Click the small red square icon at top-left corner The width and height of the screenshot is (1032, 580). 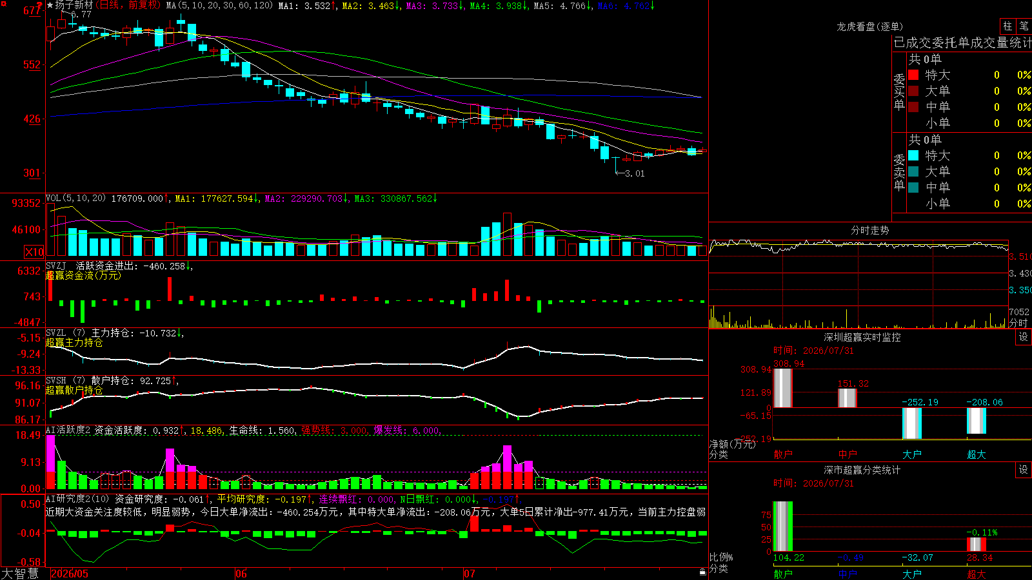3,3
